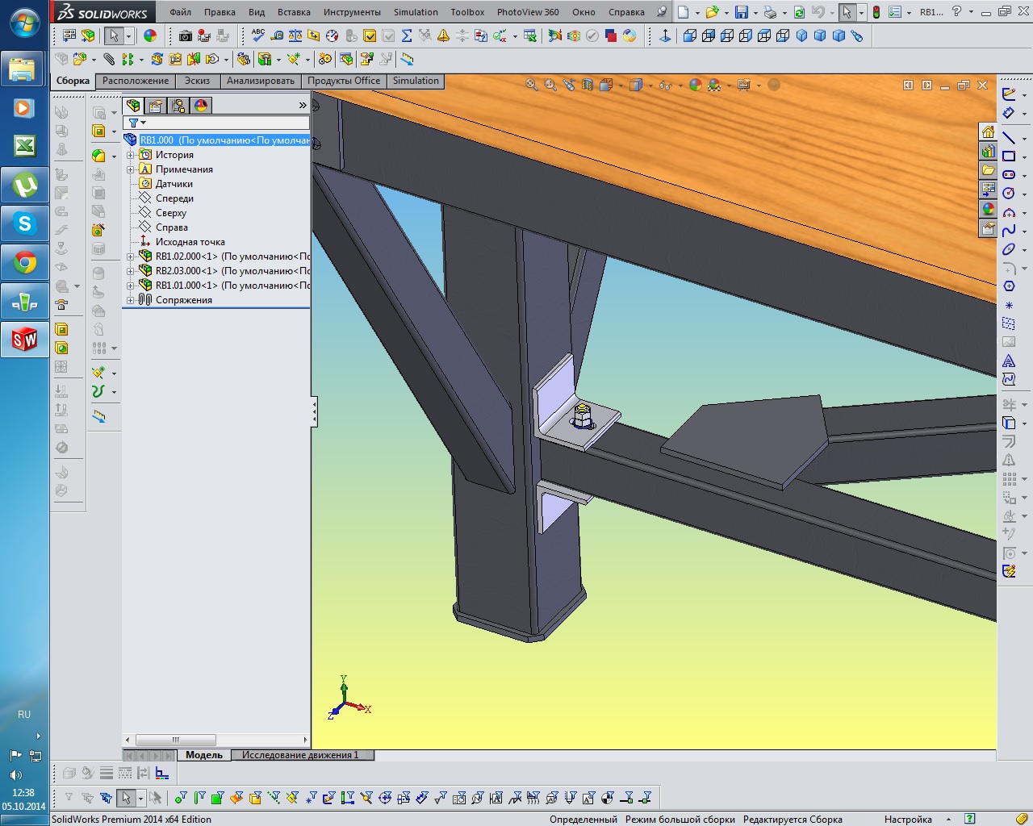The width and height of the screenshot is (1033, 826).
Task: Click the Zoom to Fit magnifier icon
Action: (x=532, y=85)
